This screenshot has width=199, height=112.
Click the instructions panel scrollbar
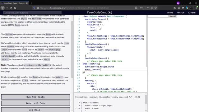72,49
